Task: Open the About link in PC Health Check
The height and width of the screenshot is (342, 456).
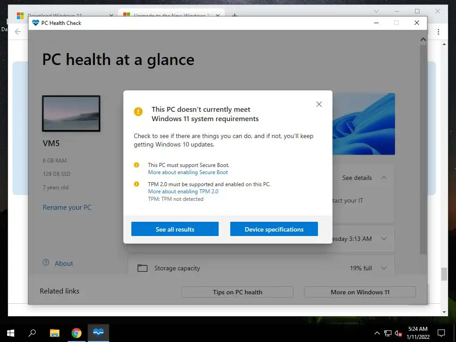Action: pyautogui.click(x=64, y=264)
